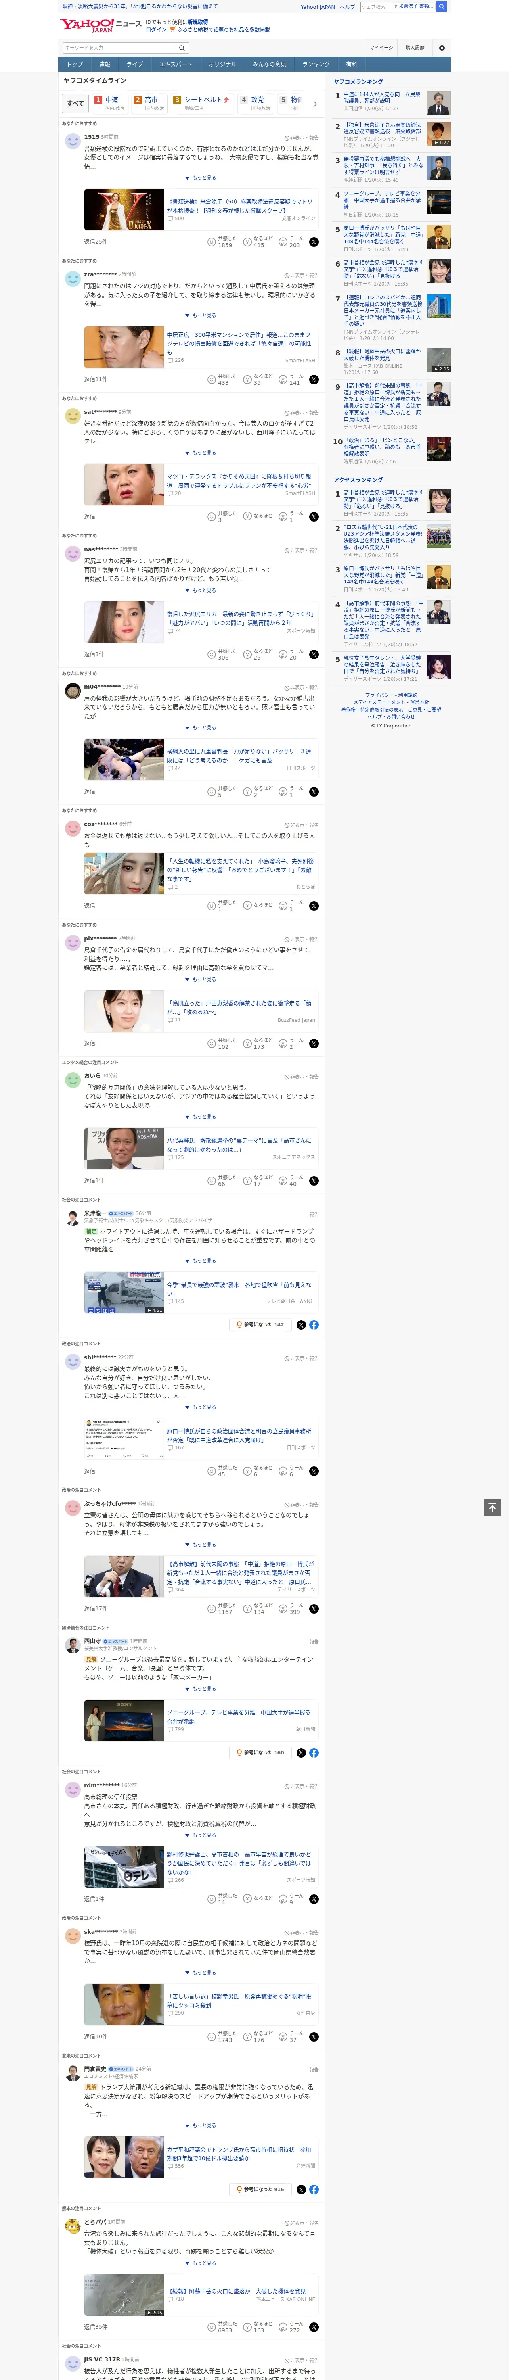Expand もっと見る on 米津龍一's comment
The width and height of the screenshot is (509, 2380).
(x=201, y=1260)
